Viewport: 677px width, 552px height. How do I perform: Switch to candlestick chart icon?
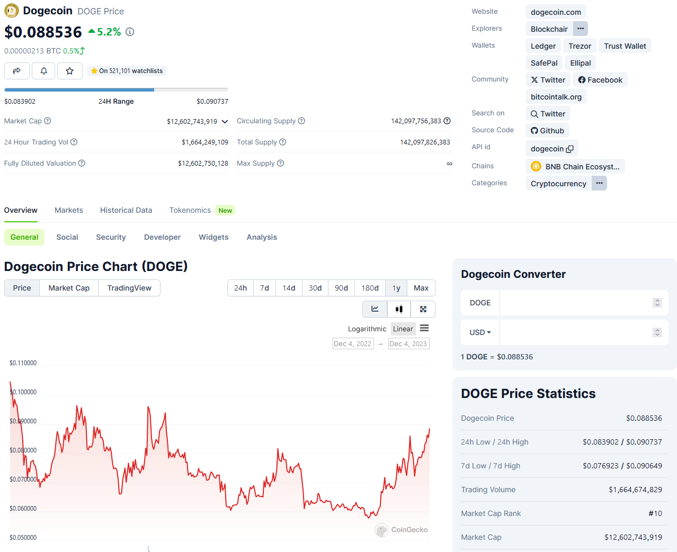[399, 309]
